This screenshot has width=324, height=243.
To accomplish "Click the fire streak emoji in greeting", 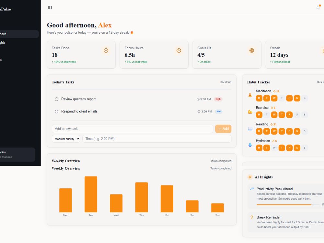I will pyautogui.click(x=132, y=32).
